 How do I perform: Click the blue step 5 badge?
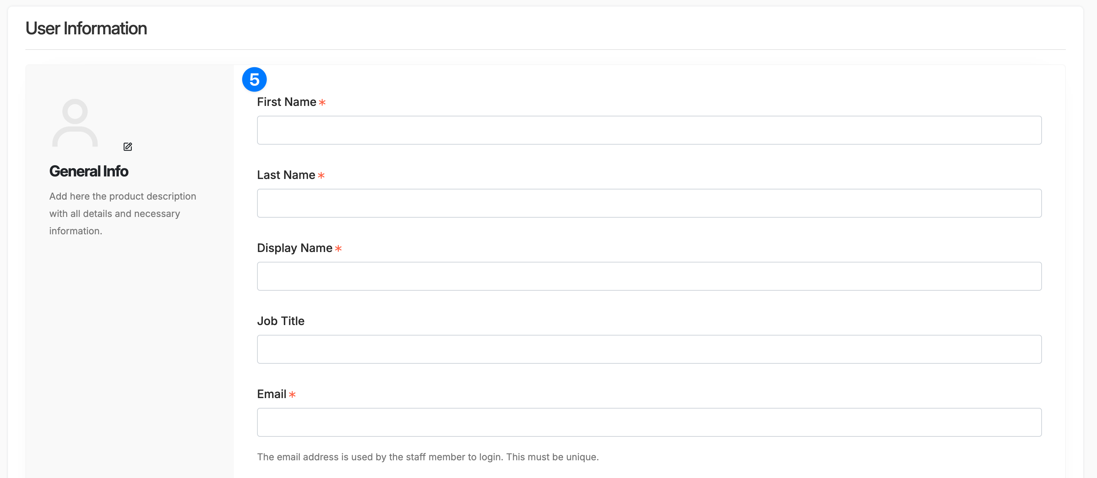255,79
